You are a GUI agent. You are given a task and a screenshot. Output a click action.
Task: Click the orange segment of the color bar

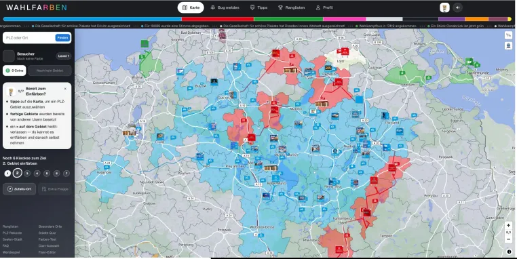coord(476,19)
